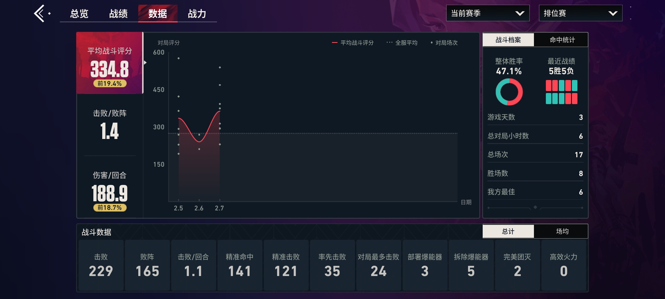This screenshot has height=299, width=665.
Task: Select the 总计 totals toggle
Action: click(508, 231)
